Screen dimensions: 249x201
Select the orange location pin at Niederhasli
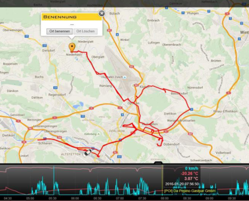coord(72,48)
